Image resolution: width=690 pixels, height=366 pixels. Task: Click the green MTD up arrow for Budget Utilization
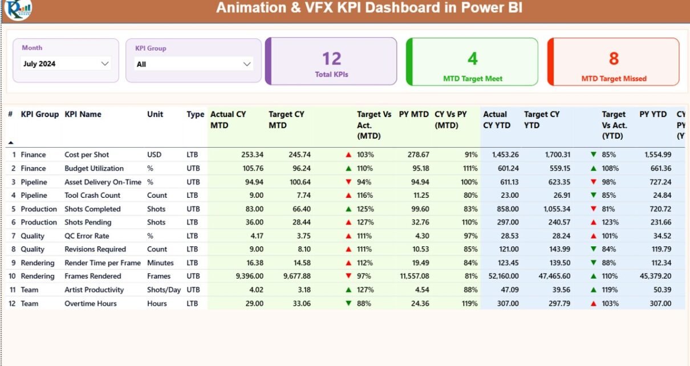click(x=348, y=168)
